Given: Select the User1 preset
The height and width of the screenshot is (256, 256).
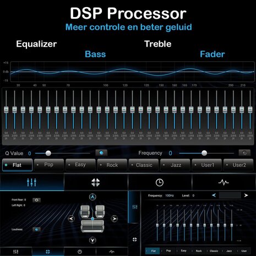Looking at the screenshot, I should coord(206,165).
